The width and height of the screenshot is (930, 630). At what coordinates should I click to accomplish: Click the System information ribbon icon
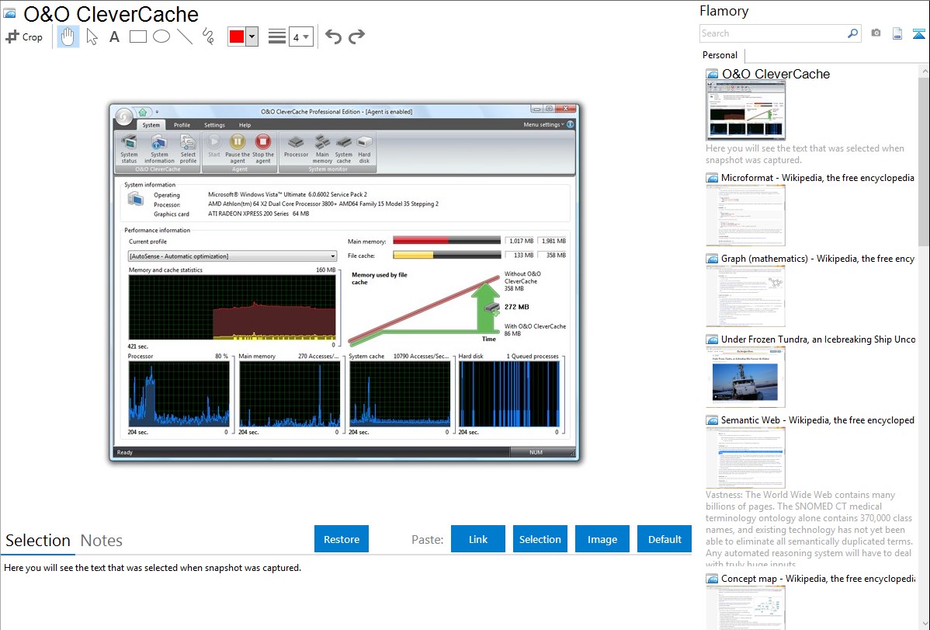pos(159,148)
